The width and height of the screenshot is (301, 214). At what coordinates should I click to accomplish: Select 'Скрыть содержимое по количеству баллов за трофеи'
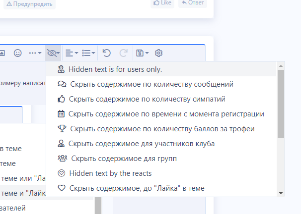coord(162,129)
